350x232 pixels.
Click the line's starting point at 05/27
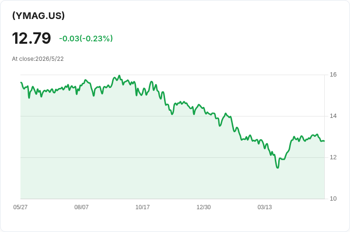pyautogui.click(x=21, y=83)
